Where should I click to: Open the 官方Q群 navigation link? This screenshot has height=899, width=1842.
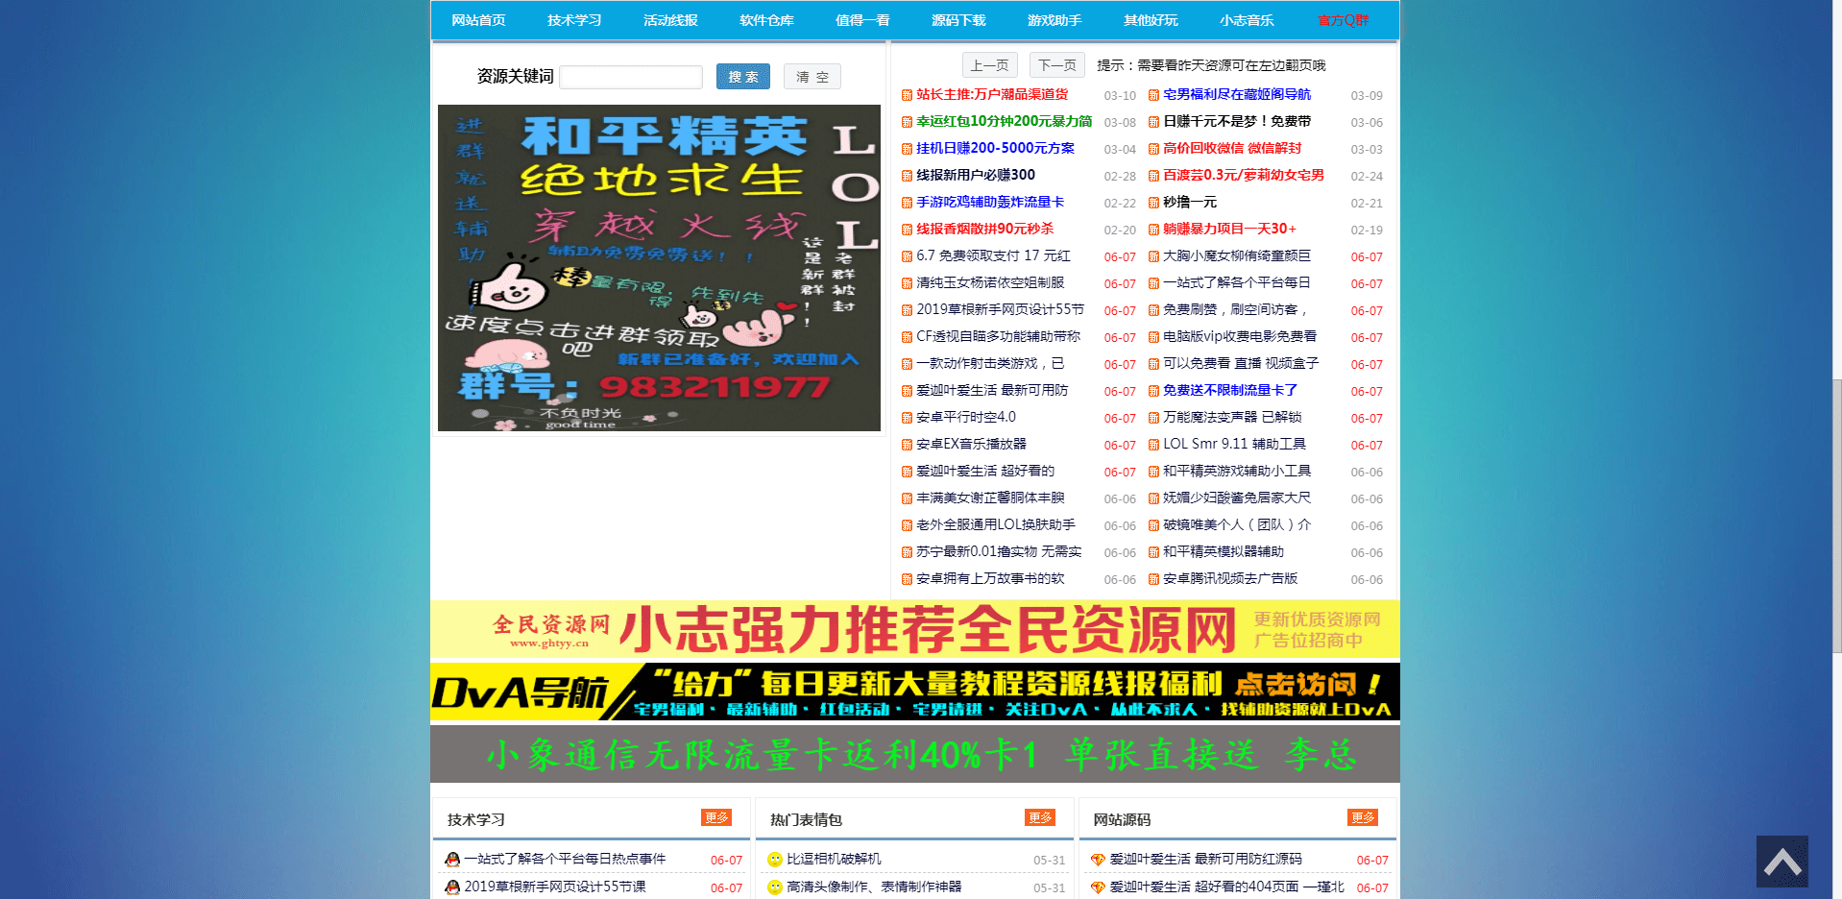click(1344, 19)
